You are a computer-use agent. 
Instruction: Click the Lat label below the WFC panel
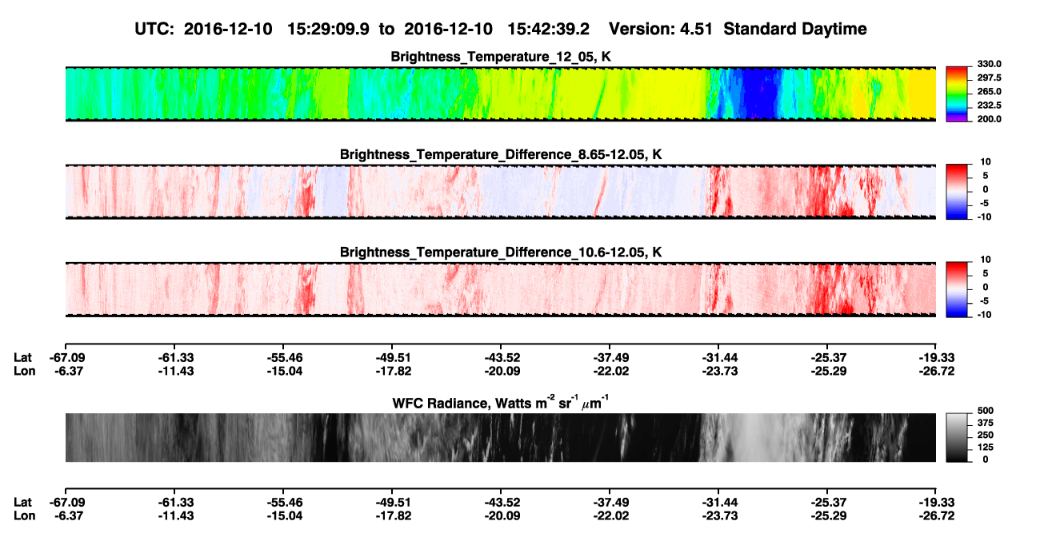click(23, 502)
